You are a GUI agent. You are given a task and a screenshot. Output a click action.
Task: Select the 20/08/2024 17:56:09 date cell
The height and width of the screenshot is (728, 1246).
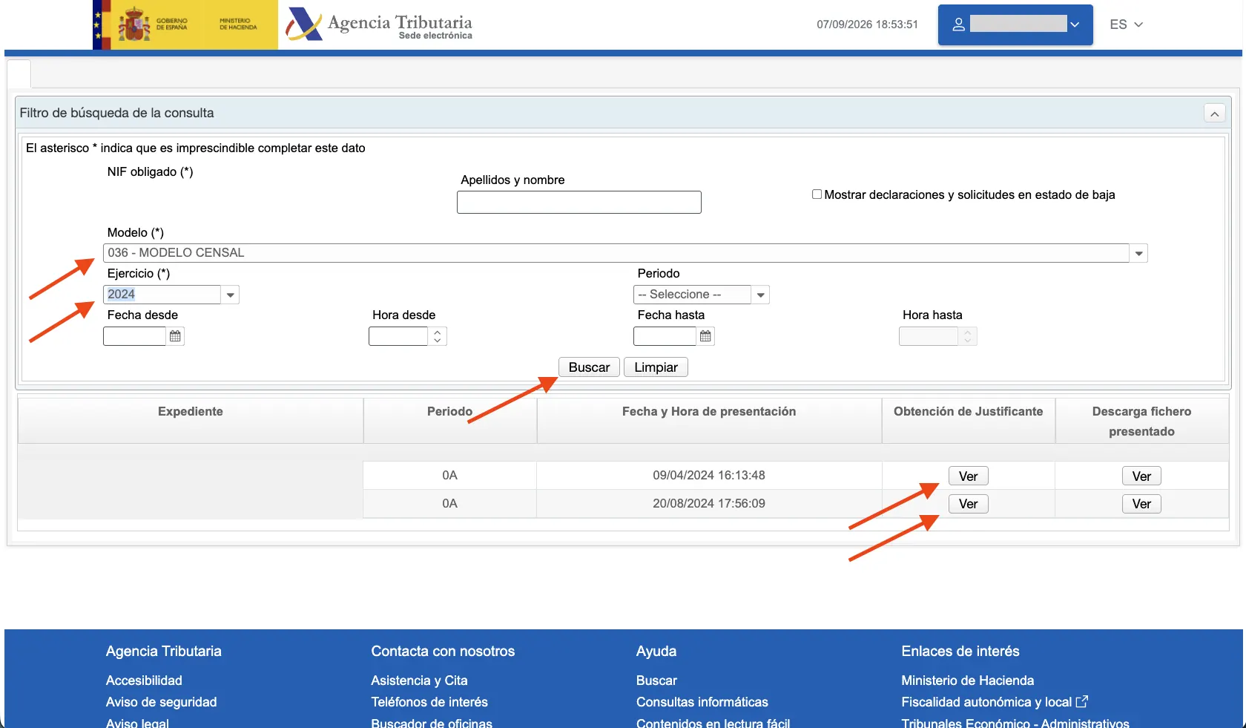pos(709,504)
